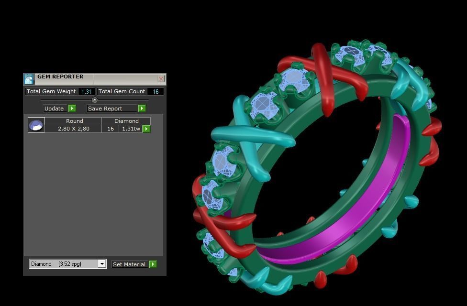This screenshot has height=306, width=467.
Task: Click the Update button label
Action: pyautogui.click(x=54, y=109)
